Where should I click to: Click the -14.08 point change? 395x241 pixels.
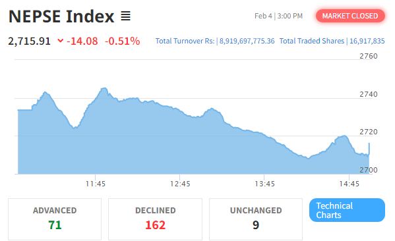coord(82,41)
